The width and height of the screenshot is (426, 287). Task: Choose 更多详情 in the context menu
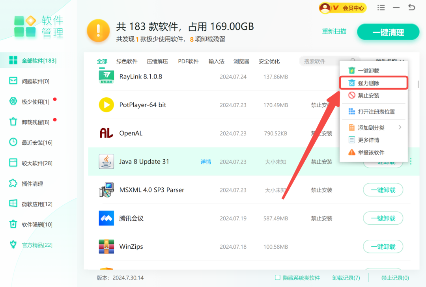pos(374,140)
